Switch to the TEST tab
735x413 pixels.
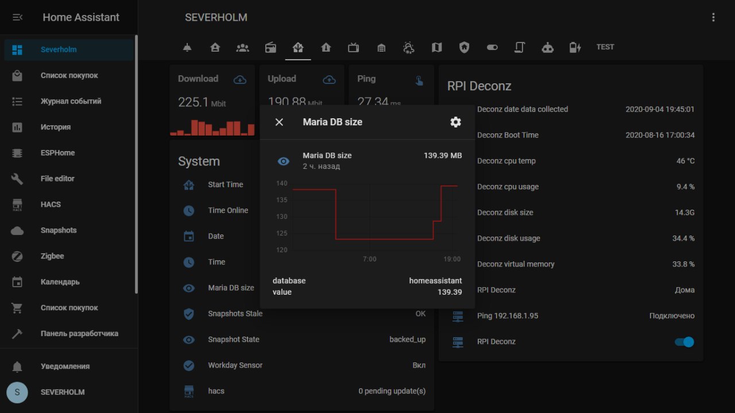tap(605, 47)
